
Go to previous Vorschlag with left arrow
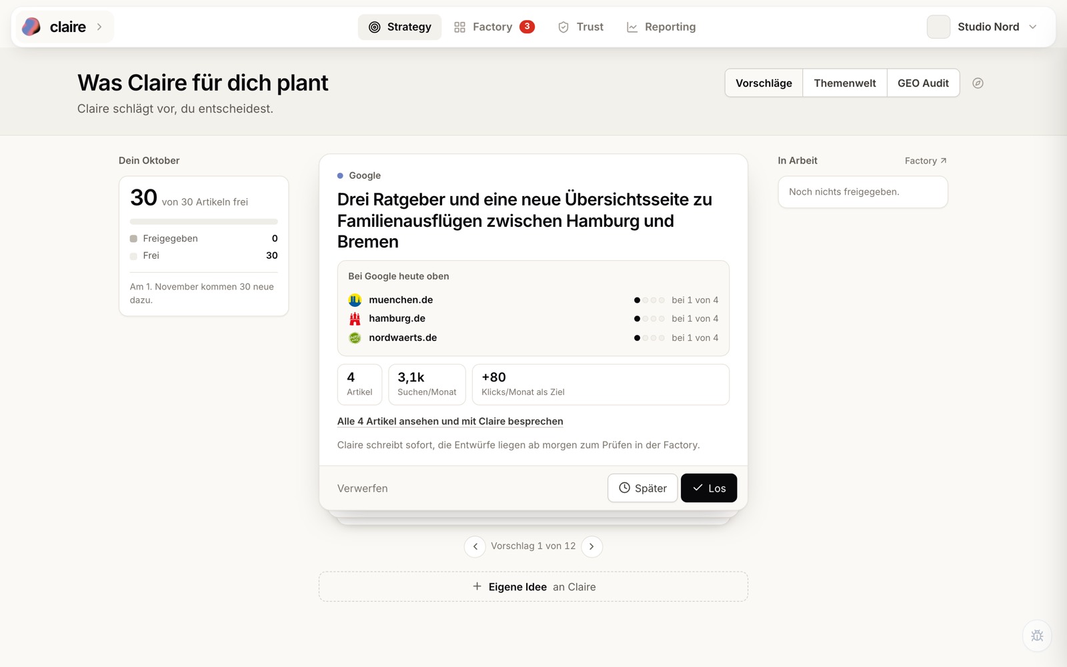[x=475, y=546]
